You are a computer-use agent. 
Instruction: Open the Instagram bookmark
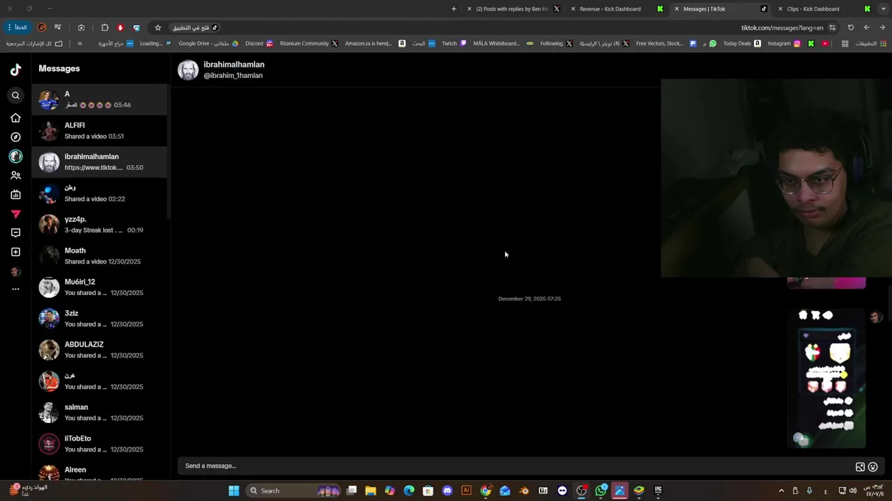[x=784, y=43]
